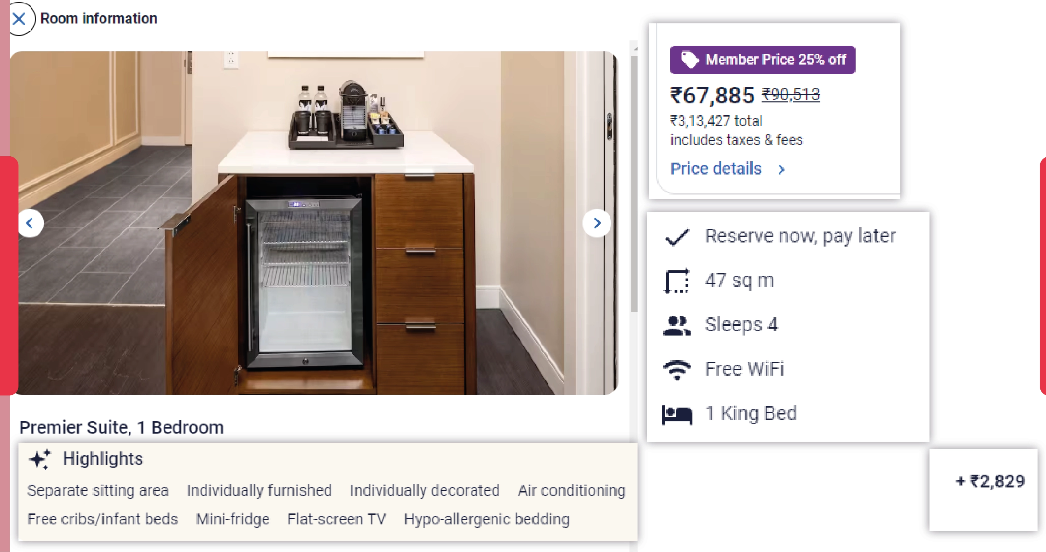Expand Price details chevron
Screen dimensions: 1046x552
point(782,169)
